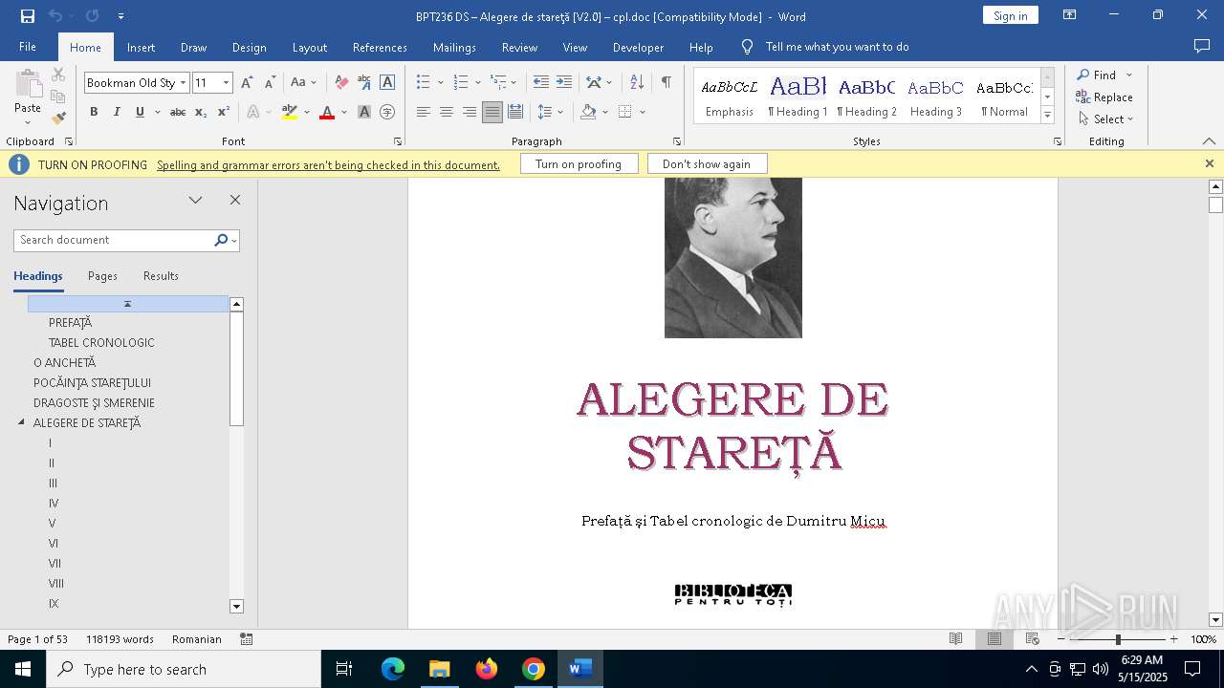
Task: Click the Search document input field
Action: click(x=115, y=240)
